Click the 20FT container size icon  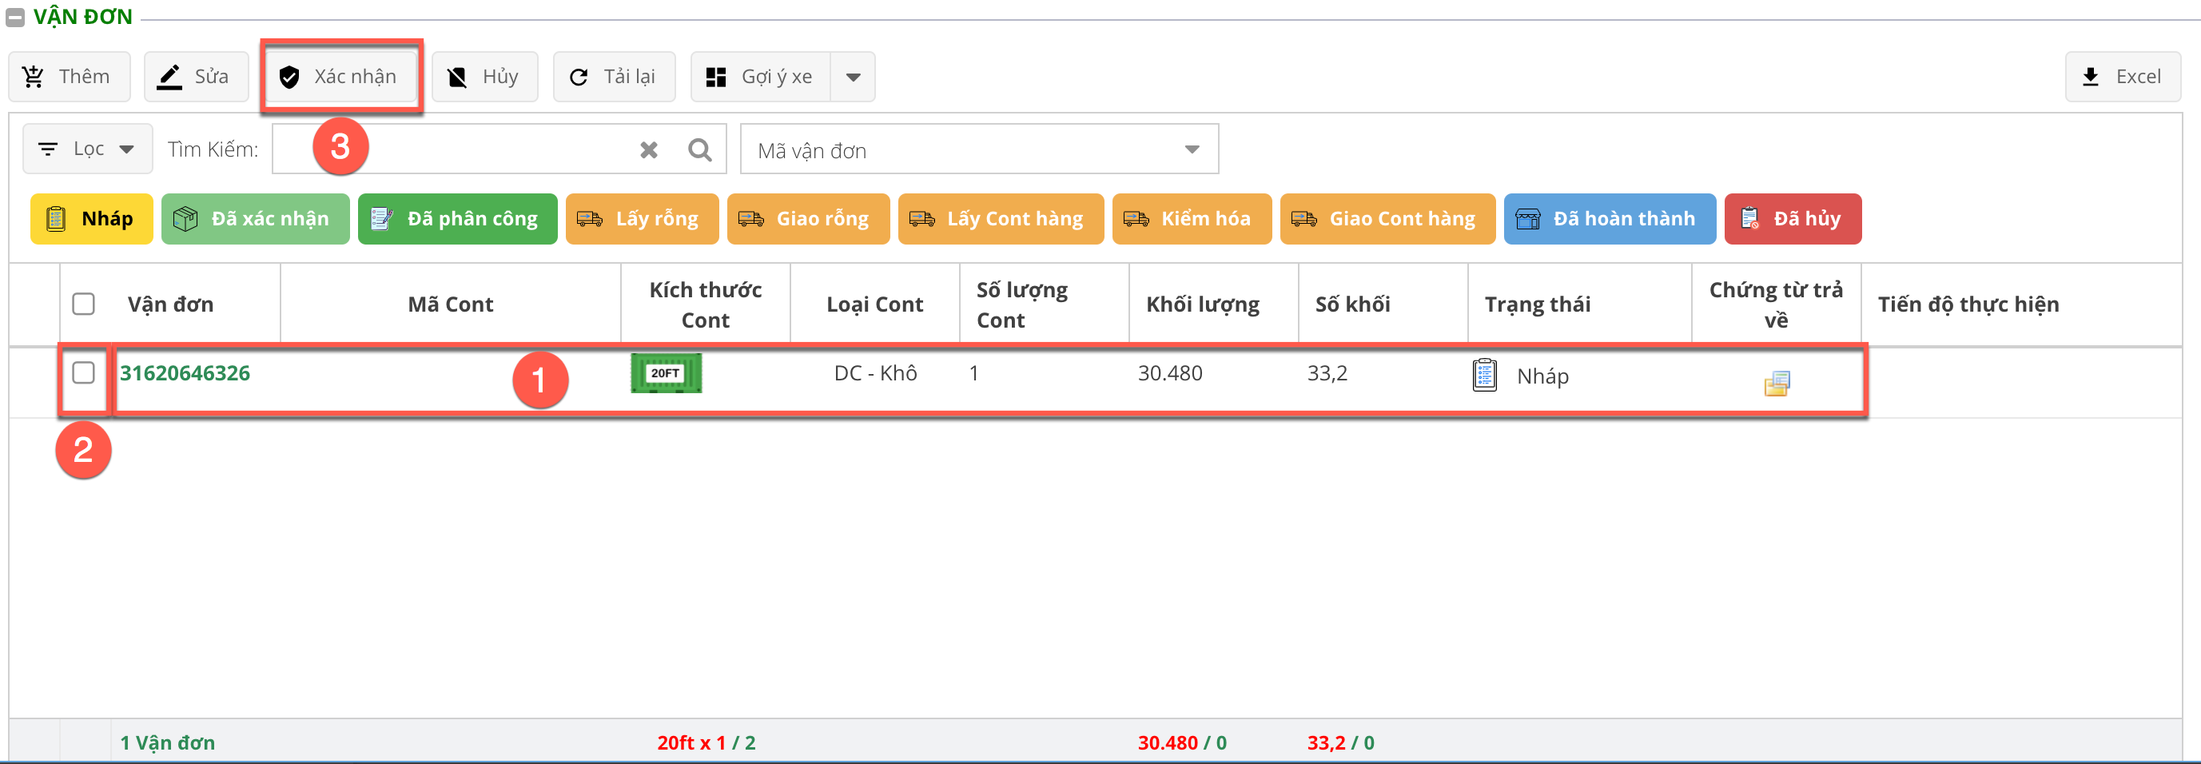[666, 373]
